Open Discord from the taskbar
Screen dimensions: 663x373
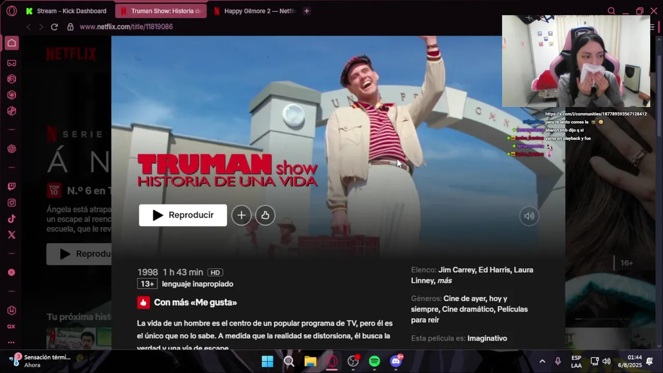pyautogui.click(x=396, y=361)
